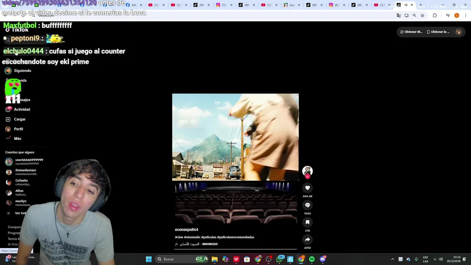
Task: Like the TikTok video with the heart icon
Action: coord(307,188)
